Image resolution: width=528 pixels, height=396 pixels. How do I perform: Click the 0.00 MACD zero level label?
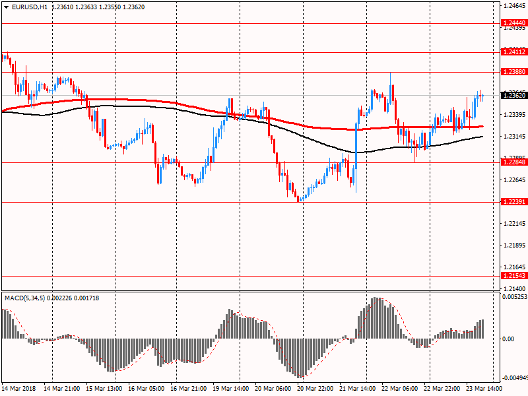click(x=508, y=339)
